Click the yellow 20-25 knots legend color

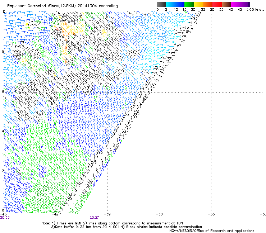coord(198,4)
